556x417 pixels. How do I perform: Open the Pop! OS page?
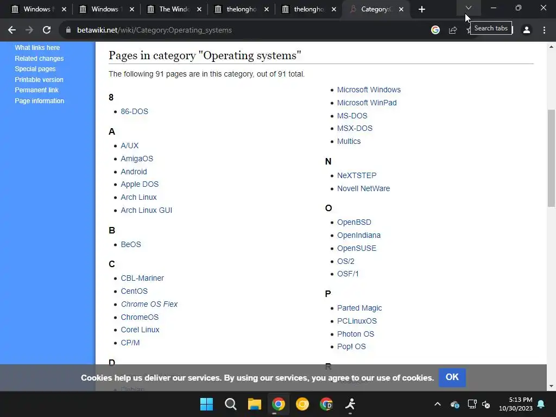351,346
